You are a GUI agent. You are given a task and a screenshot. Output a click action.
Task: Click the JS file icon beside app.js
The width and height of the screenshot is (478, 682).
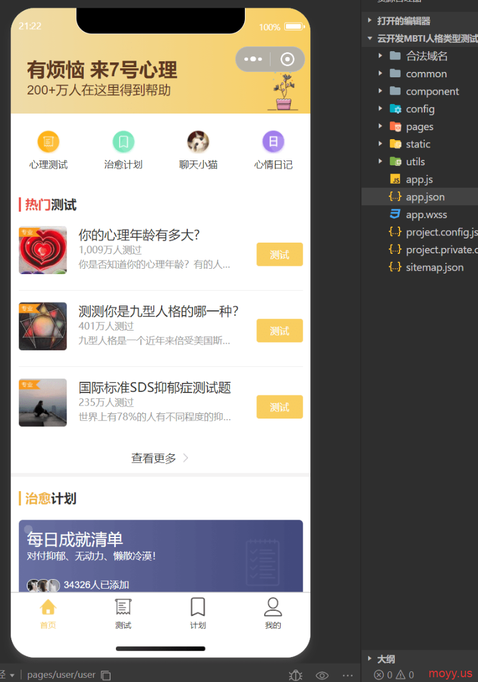[x=395, y=179]
